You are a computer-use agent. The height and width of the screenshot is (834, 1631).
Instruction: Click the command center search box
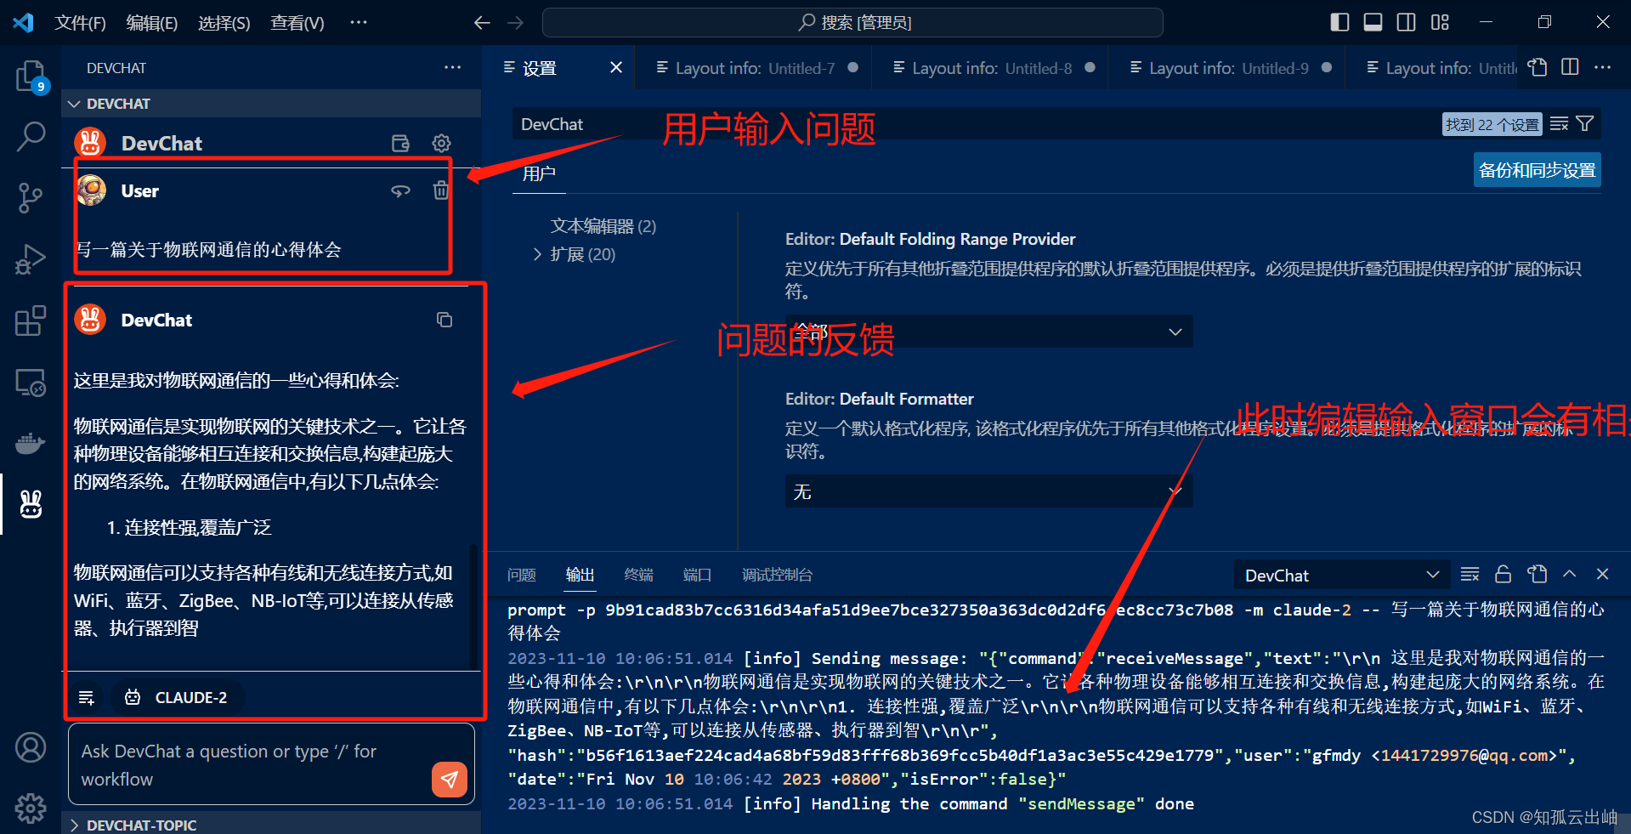tap(852, 23)
